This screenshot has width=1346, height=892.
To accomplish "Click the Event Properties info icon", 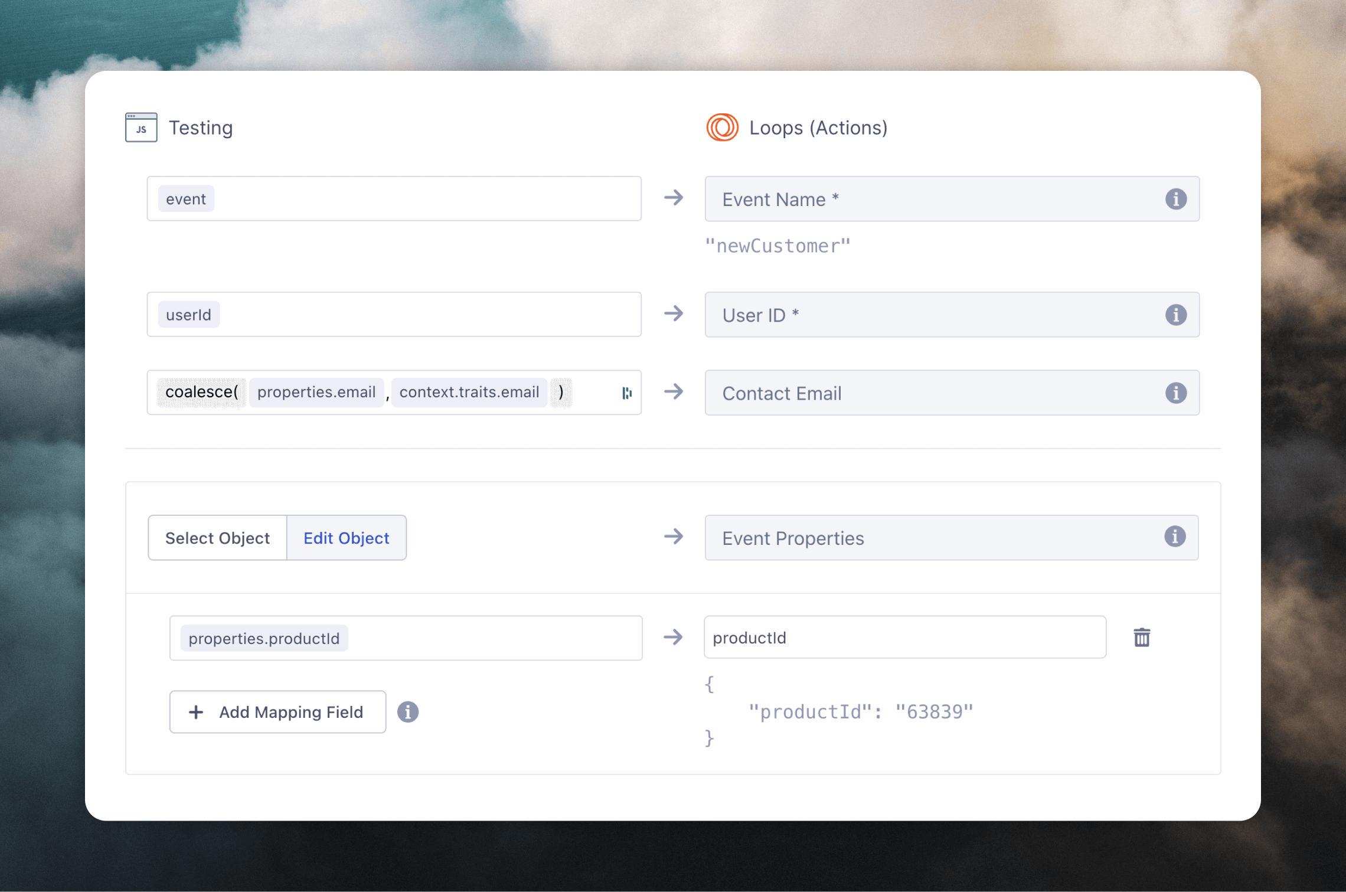I will click(x=1175, y=537).
